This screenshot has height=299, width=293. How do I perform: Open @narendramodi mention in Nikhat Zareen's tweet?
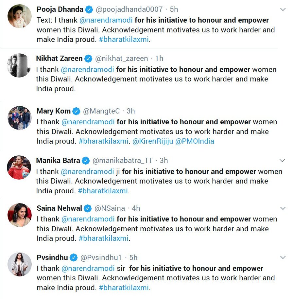(x=88, y=69)
